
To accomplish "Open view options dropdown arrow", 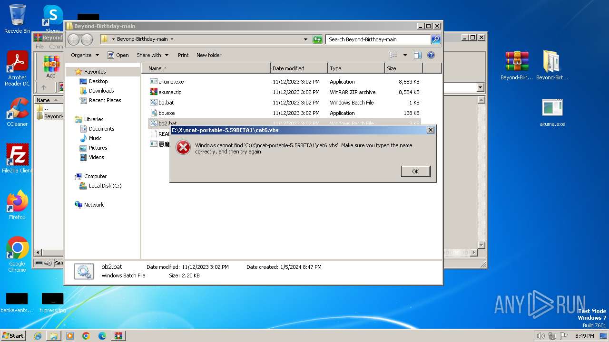I will click(x=405, y=55).
